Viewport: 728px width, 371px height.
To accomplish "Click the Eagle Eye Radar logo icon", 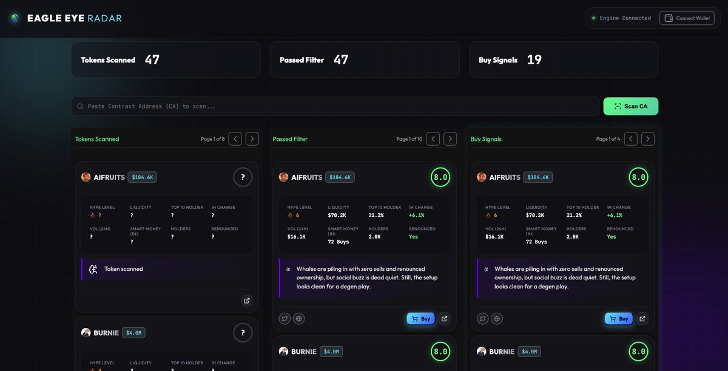I will click(15, 18).
